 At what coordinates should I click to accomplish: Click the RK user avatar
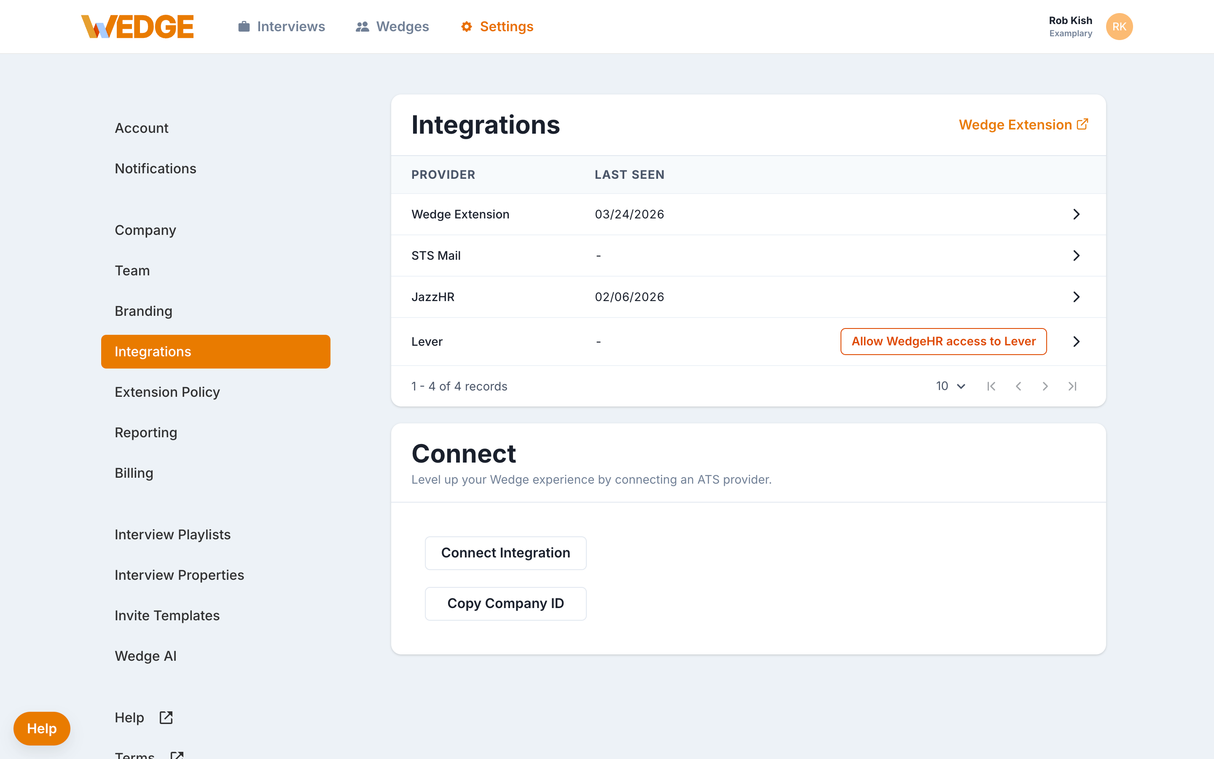(1120, 27)
